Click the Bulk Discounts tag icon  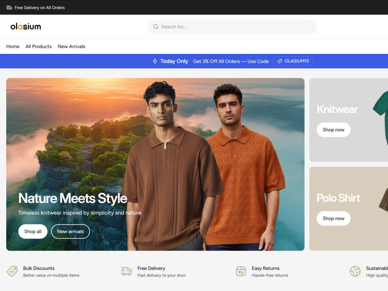pos(12,271)
